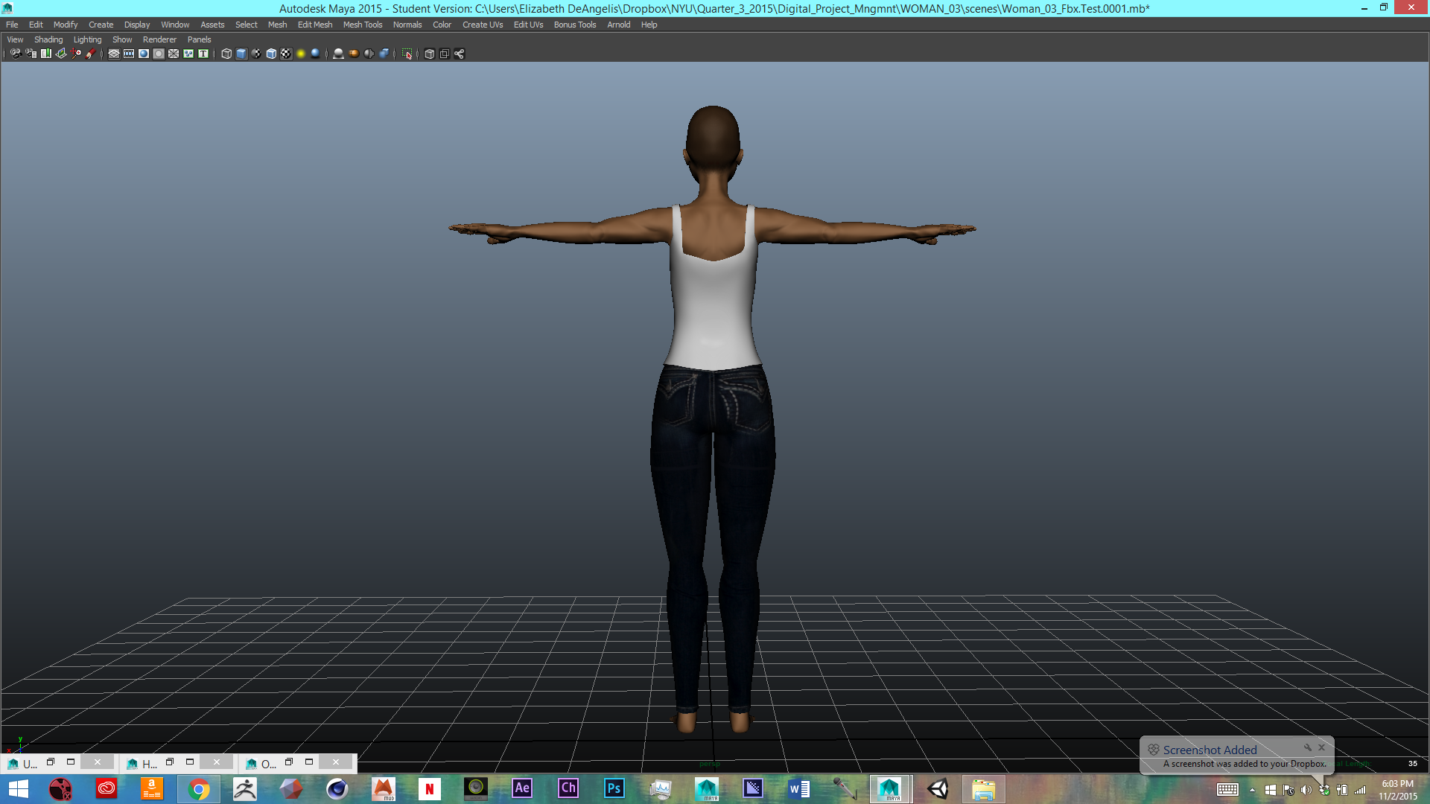This screenshot has width=1430, height=804.
Task: Click the Windows Start button
Action: [x=19, y=789]
